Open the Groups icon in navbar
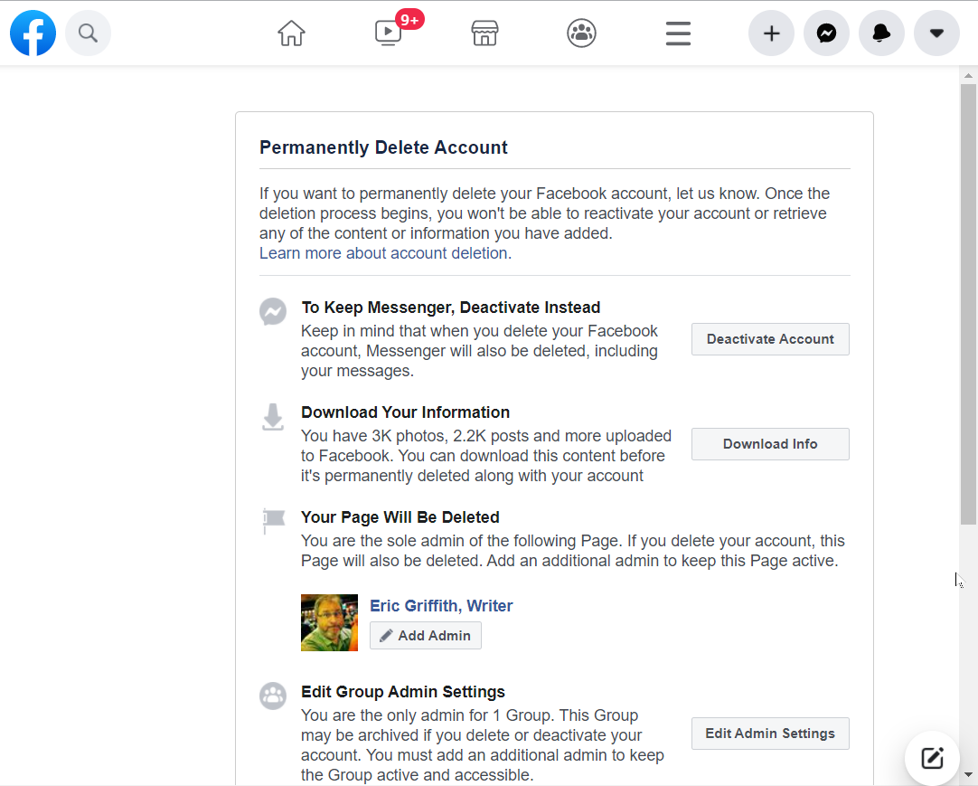 pos(581,33)
